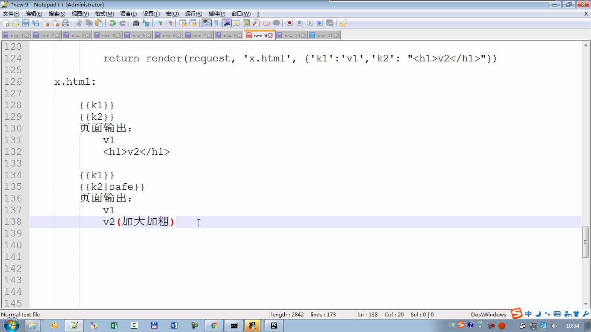The width and height of the screenshot is (591, 332).
Task: Click the taskbar clock showing 10:34
Action: (x=572, y=326)
